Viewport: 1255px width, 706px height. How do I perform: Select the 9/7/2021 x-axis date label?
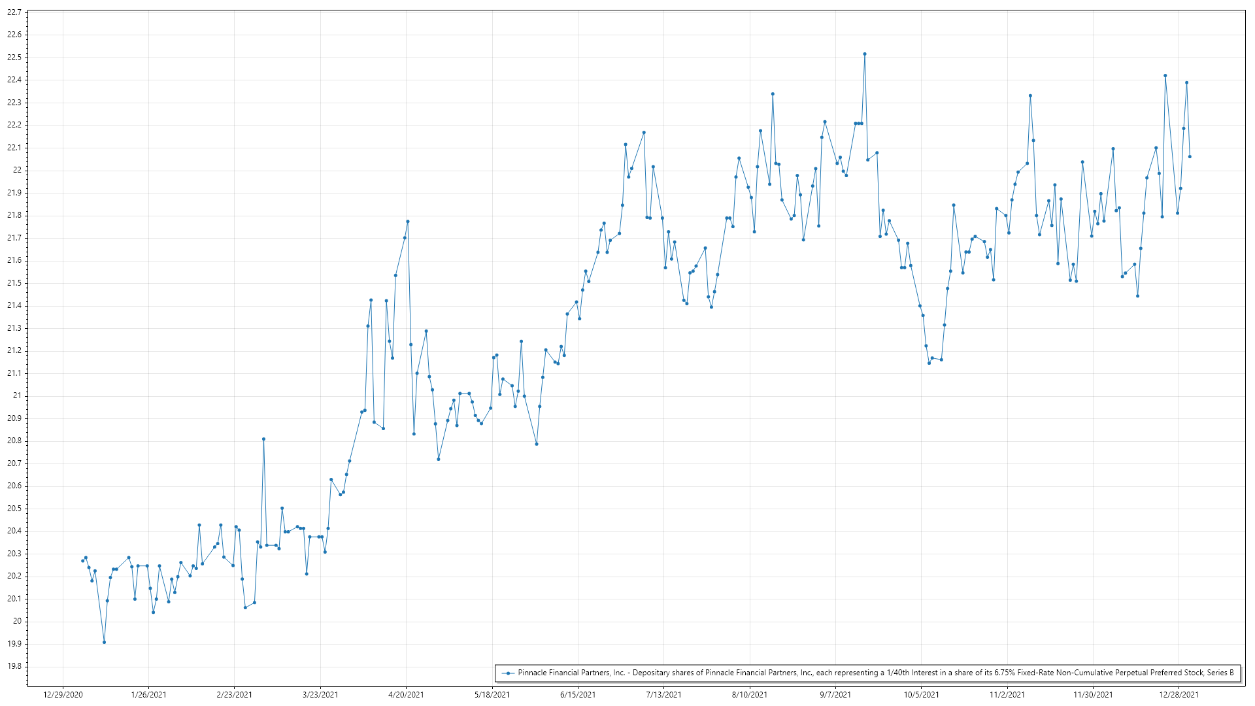click(x=835, y=695)
